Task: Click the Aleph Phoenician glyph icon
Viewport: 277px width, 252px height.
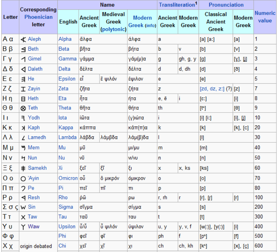Action: (x=23, y=39)
